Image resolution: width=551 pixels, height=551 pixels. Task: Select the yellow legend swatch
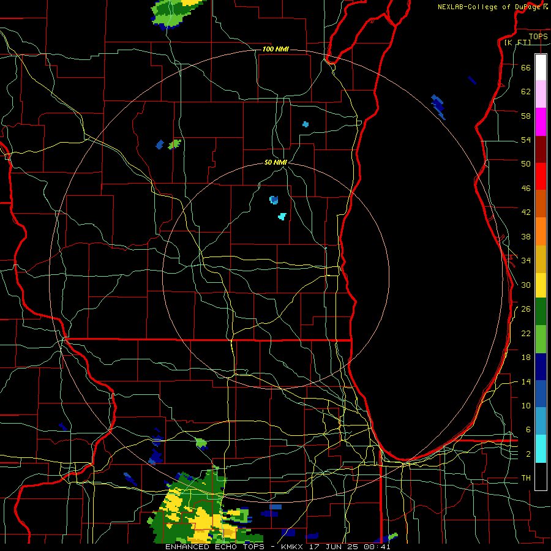pos(541,285)
